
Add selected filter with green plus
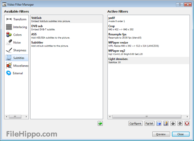100,123
